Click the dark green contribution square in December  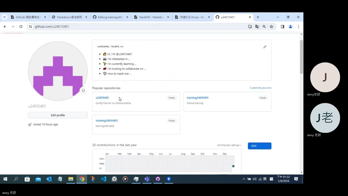233,166
